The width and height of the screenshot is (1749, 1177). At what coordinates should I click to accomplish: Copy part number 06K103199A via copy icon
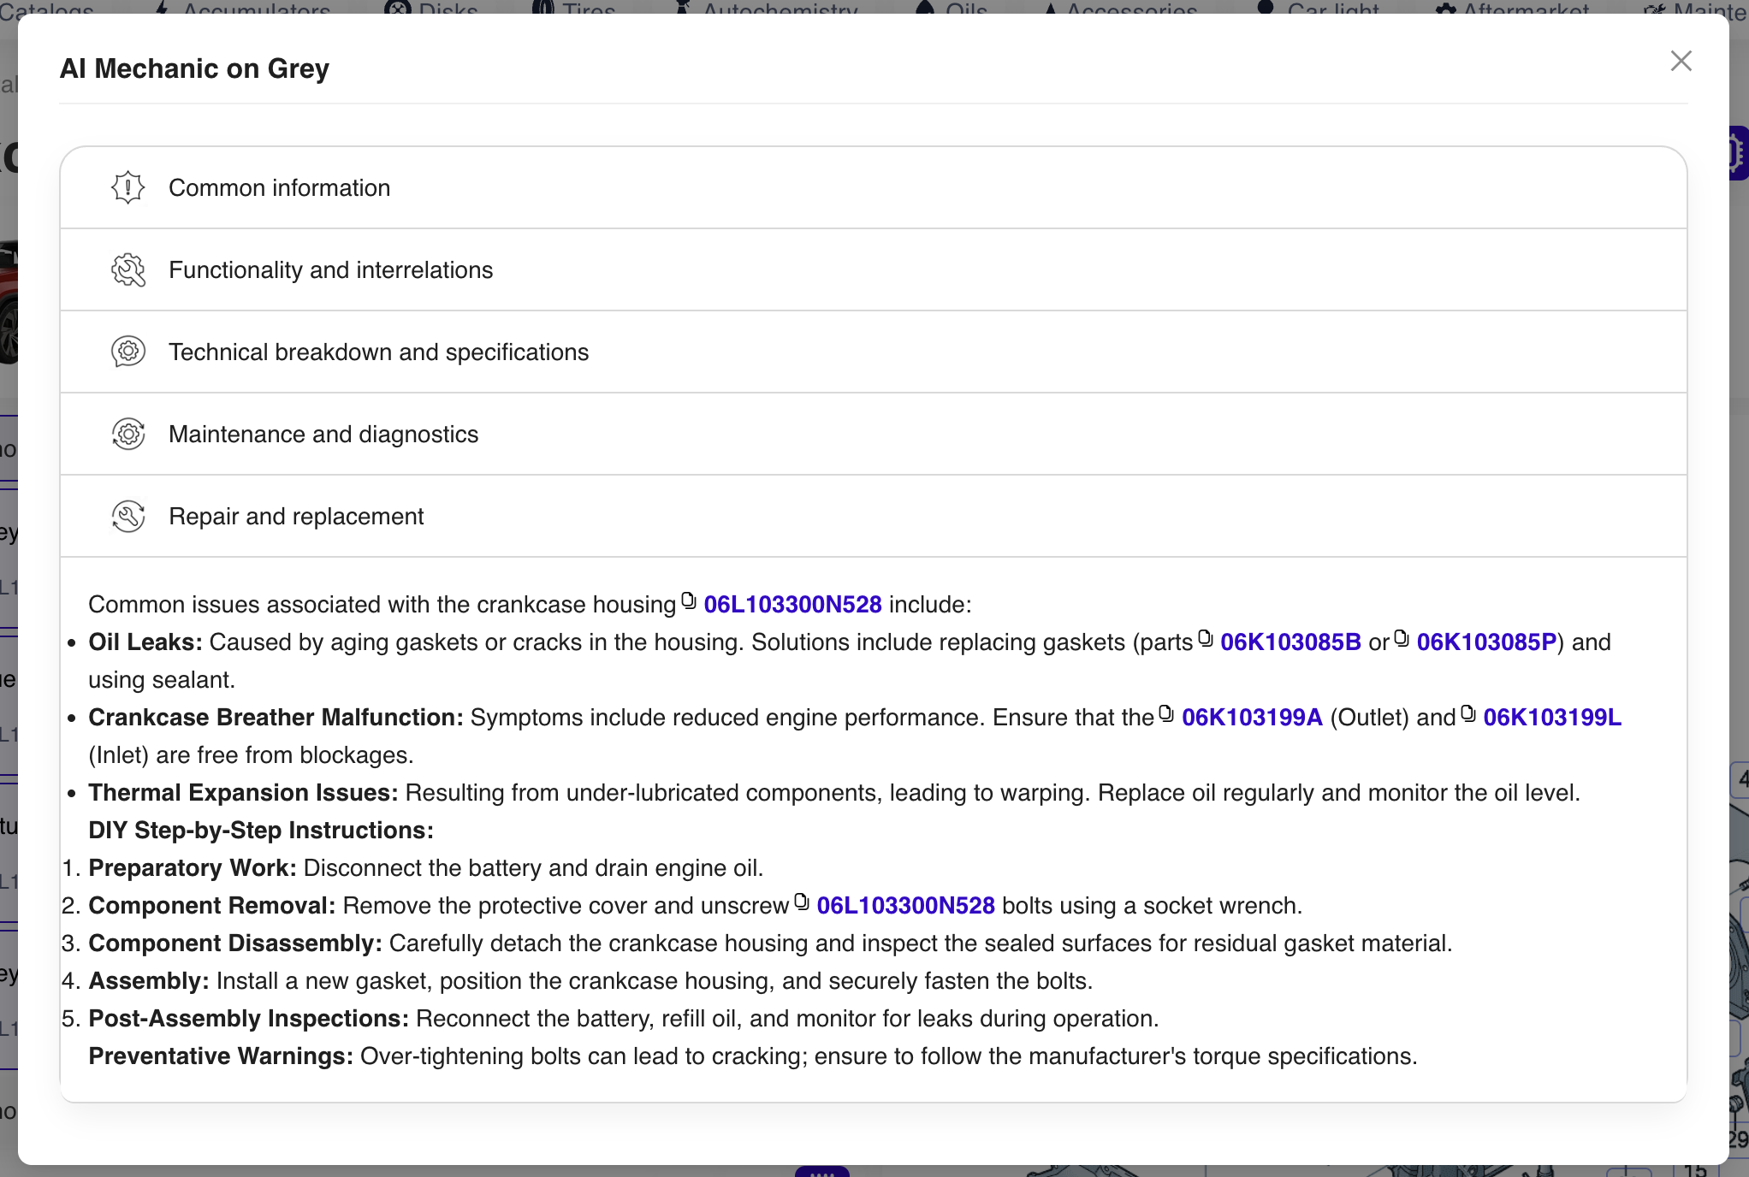[1166, 713]
